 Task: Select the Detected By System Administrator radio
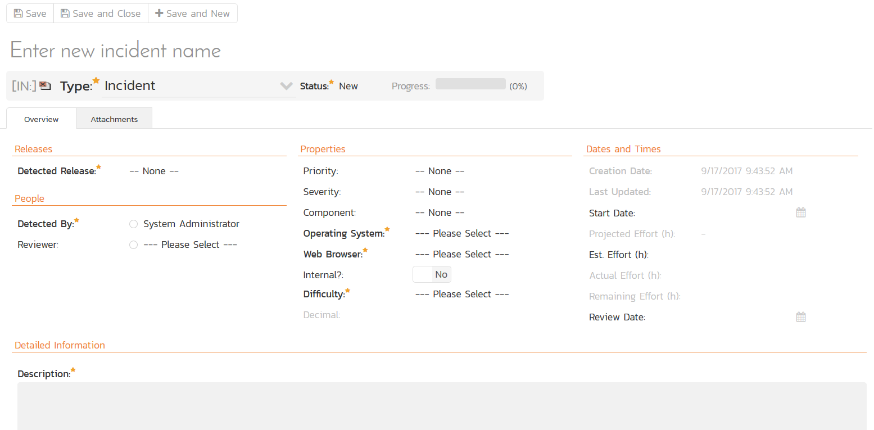tap(133, 224)
